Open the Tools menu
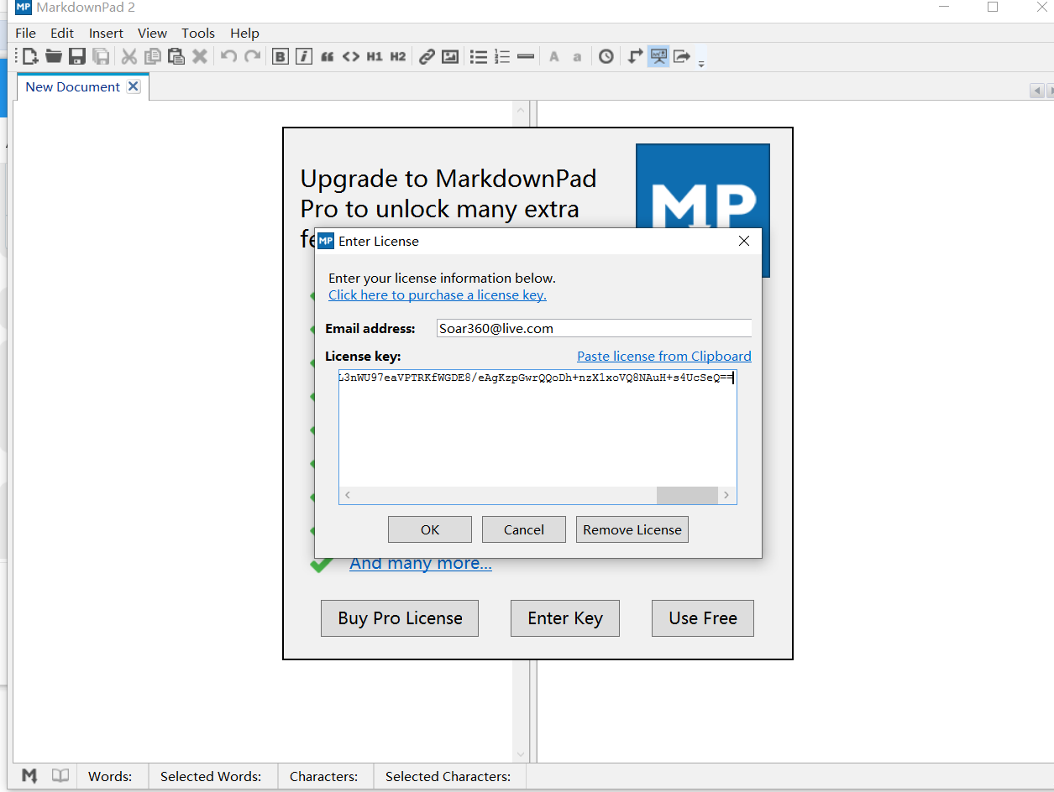The image size is (1054, 792). pos(198,34)
